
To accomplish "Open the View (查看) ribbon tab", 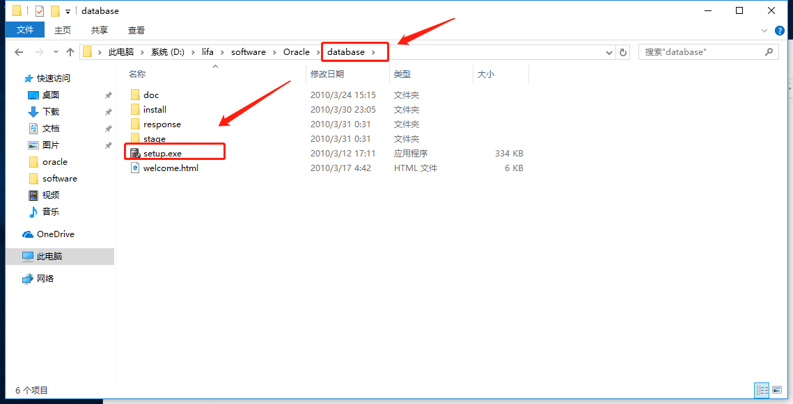I will pos(136,31).
